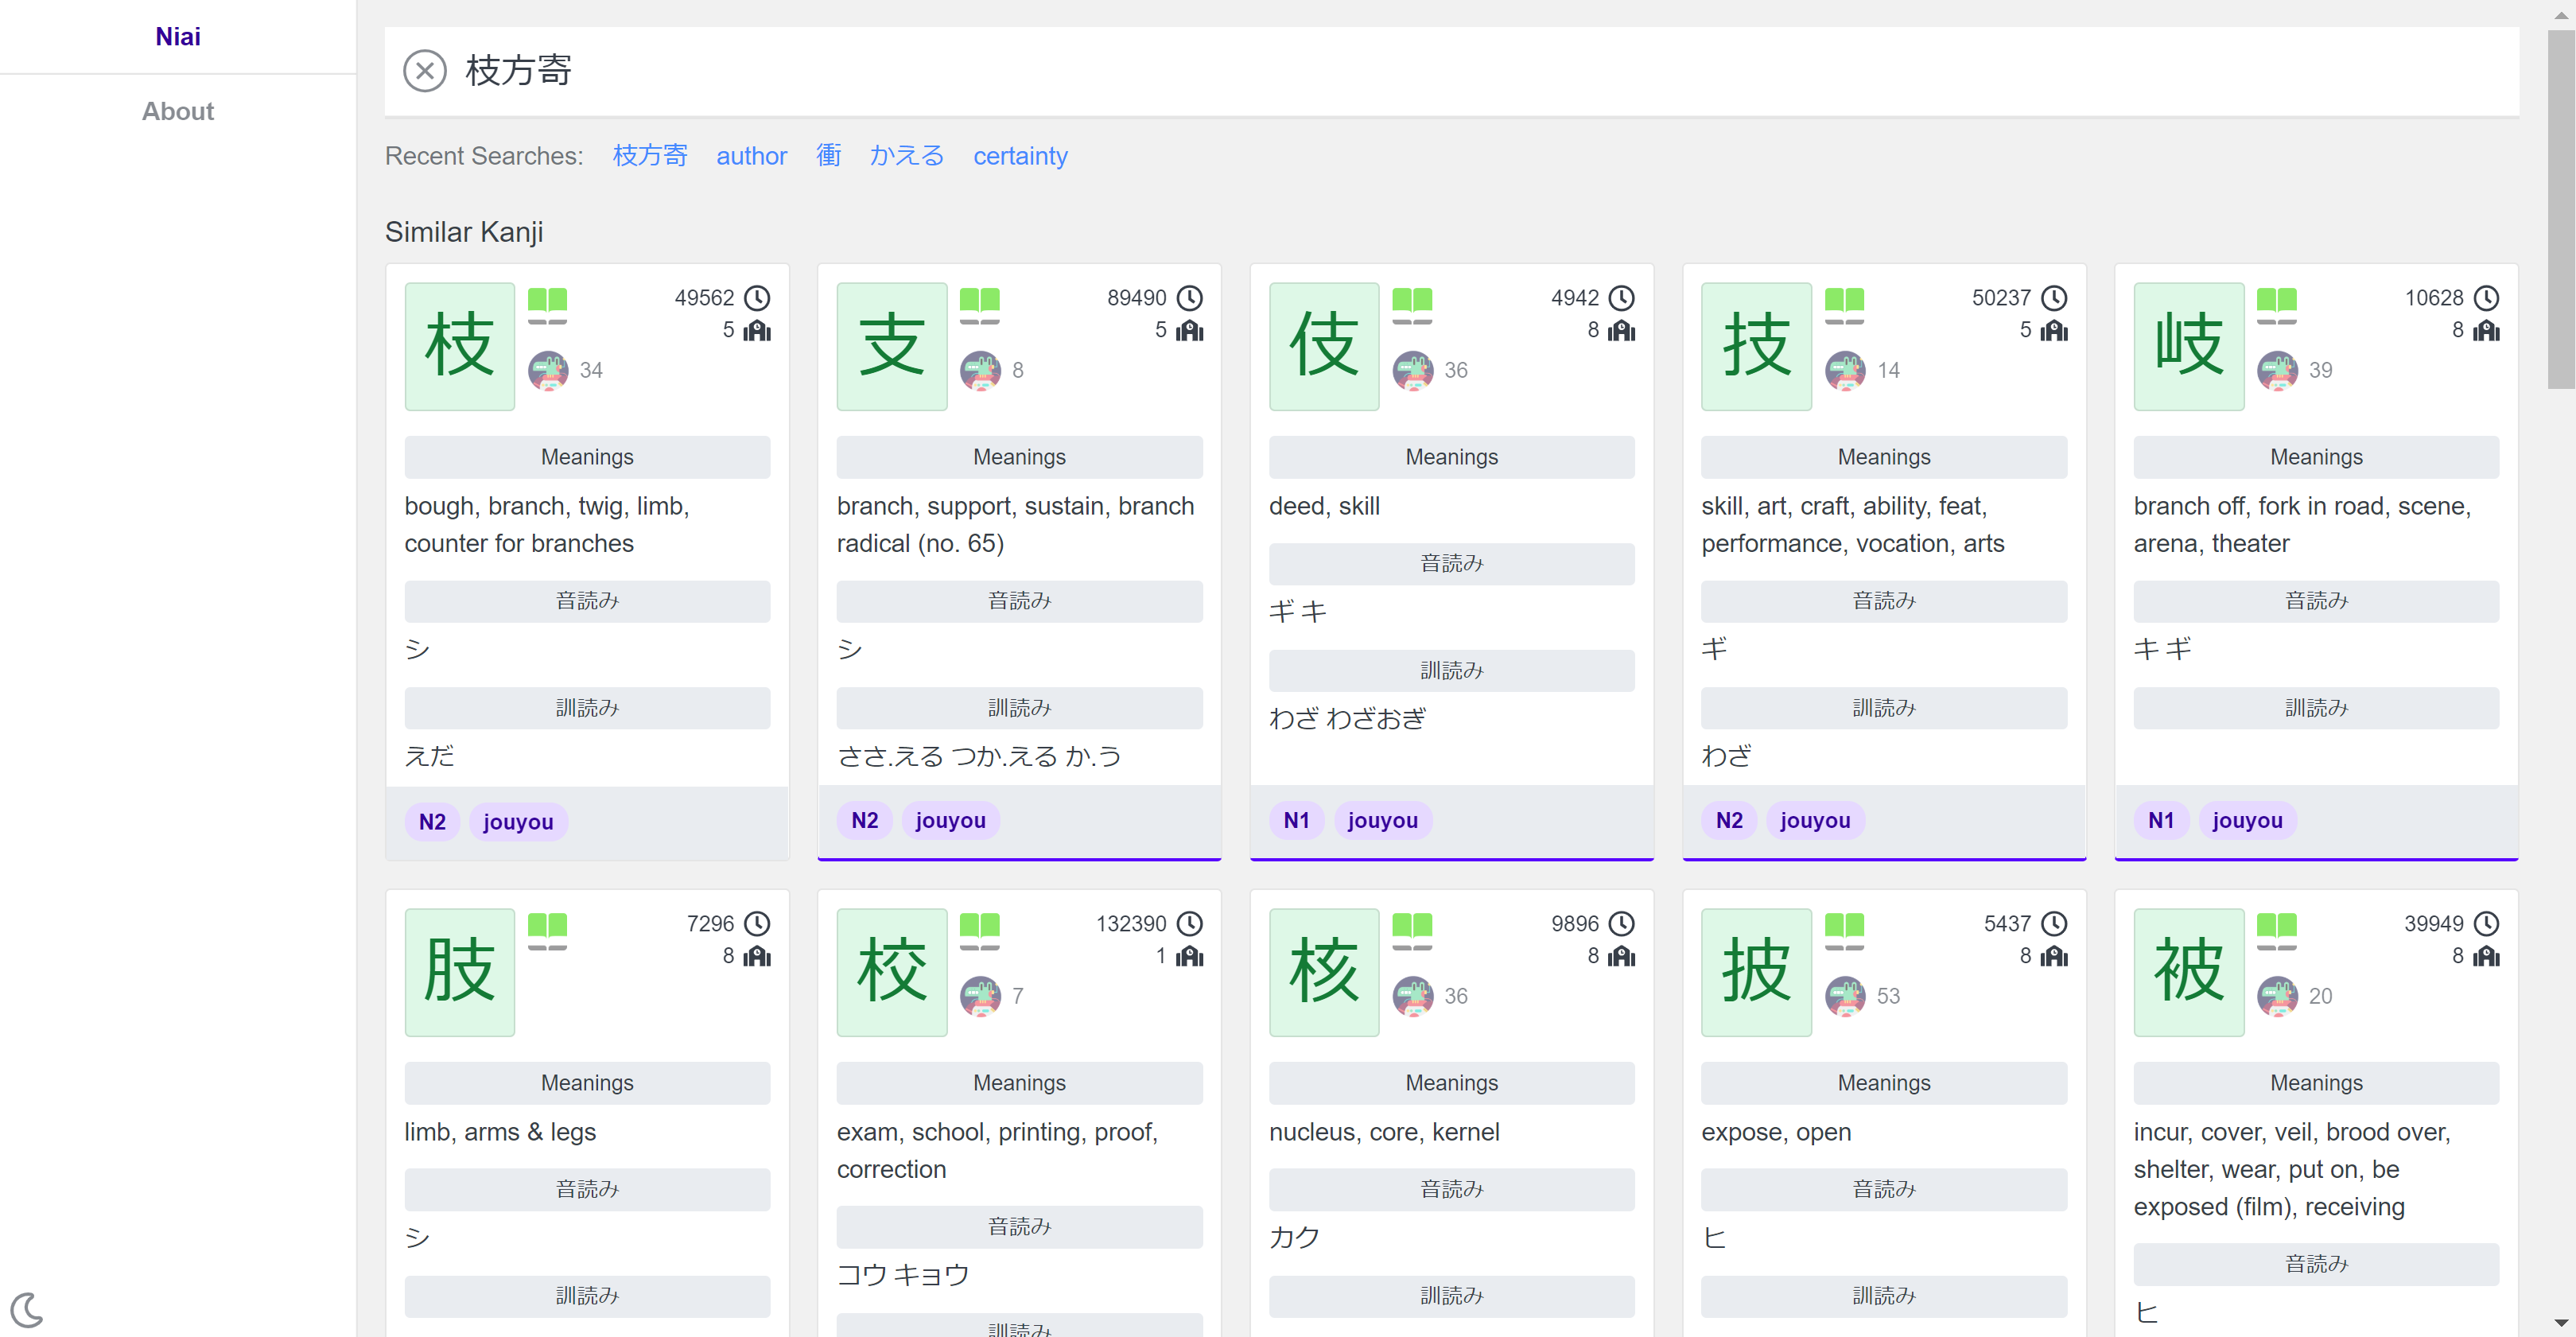Viewport: 2576px width, 1337px height.
Task: Clear the search with the X icon
Action: coord(424,71)
